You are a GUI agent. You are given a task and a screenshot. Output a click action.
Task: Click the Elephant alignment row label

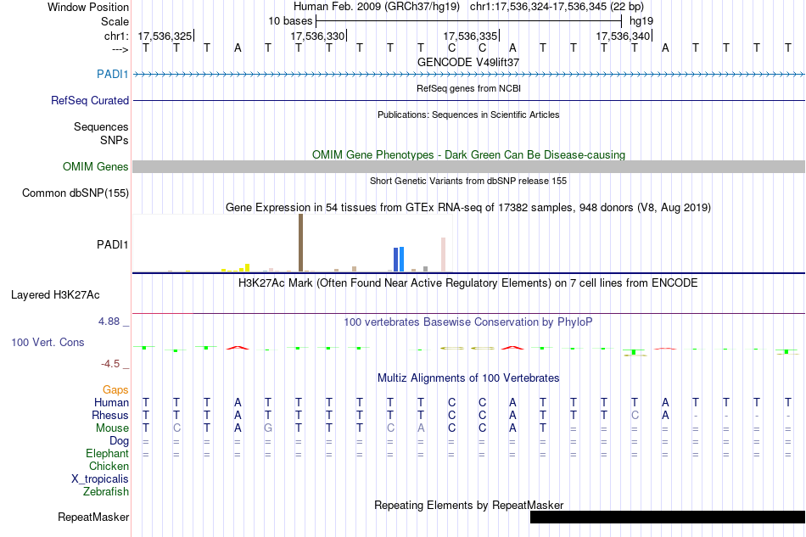pyautogui.click(x=107, y=453)
